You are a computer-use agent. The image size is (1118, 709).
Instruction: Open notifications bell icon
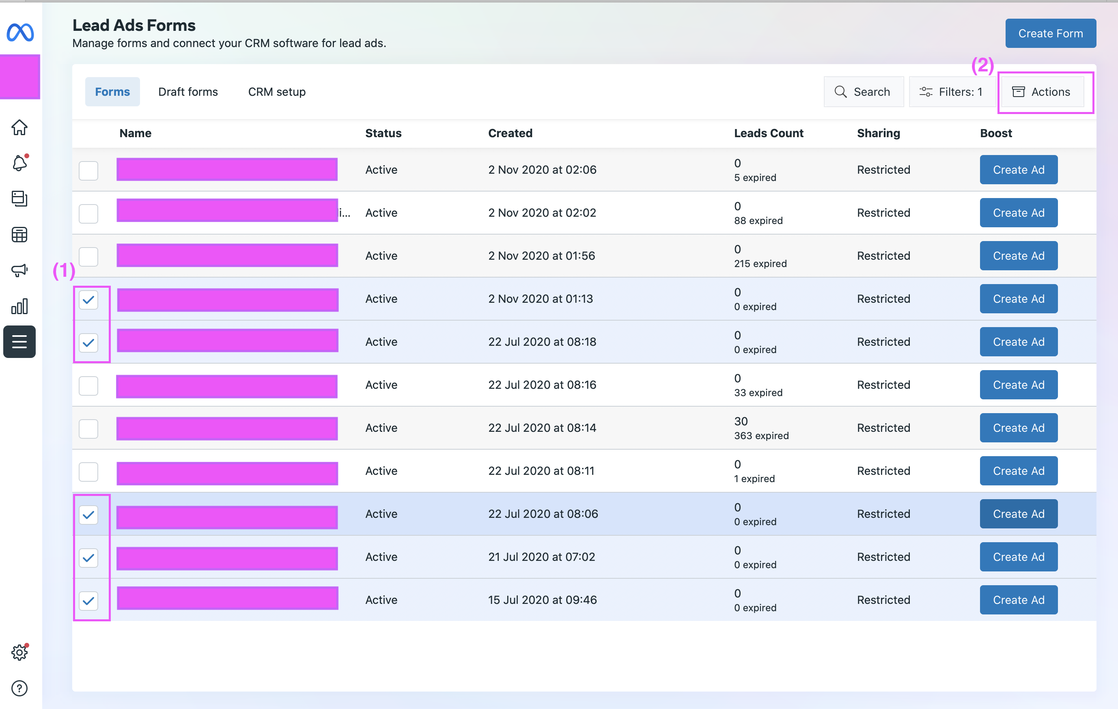19,163
